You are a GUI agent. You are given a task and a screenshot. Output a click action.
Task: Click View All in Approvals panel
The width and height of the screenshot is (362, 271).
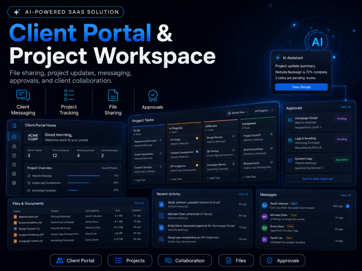(x=346, y=107)
